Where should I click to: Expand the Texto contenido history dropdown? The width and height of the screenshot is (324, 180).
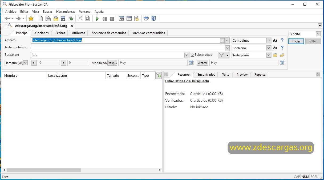(228, 48)
